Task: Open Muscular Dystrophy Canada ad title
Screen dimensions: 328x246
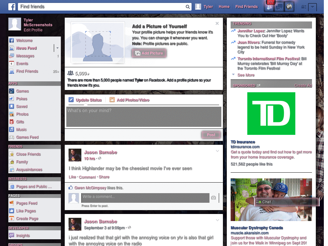Action: point(257,228)
